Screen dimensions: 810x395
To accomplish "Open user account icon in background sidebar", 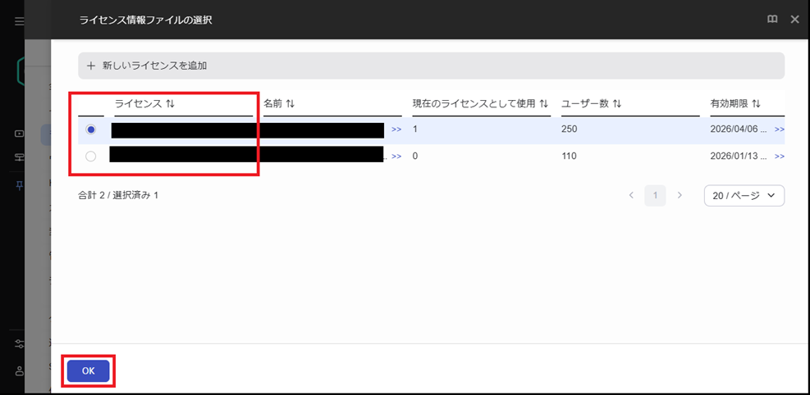I will 19,370.
